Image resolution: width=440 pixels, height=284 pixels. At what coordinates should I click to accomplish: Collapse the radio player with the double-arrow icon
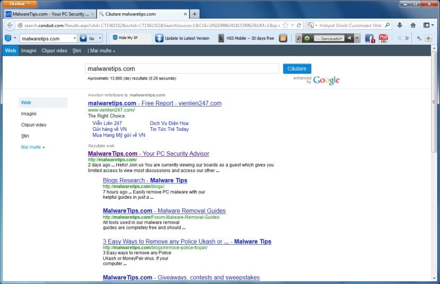click(357, 38)
